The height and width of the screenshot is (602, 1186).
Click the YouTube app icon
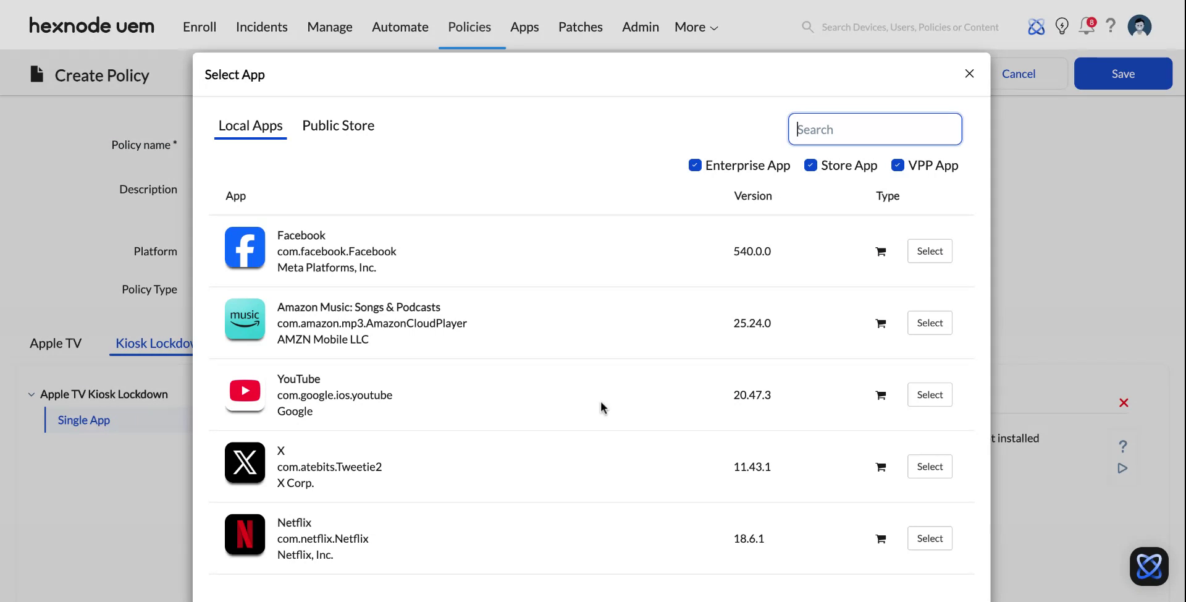pos(245,391)
